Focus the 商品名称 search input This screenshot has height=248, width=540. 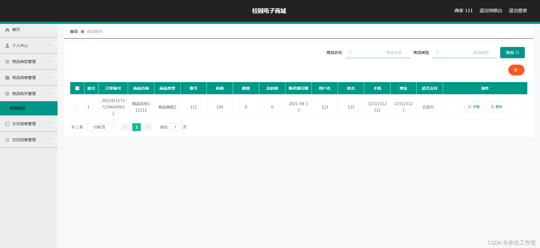coord(378,53)
